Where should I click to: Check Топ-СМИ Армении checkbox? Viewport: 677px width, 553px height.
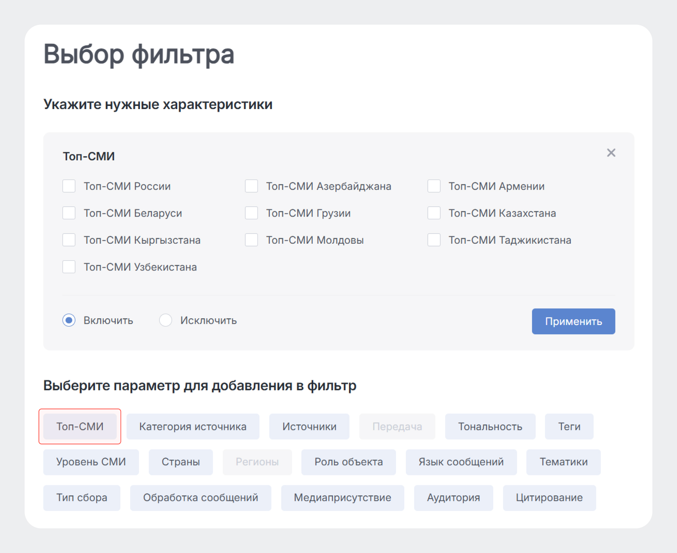(434, 186)
